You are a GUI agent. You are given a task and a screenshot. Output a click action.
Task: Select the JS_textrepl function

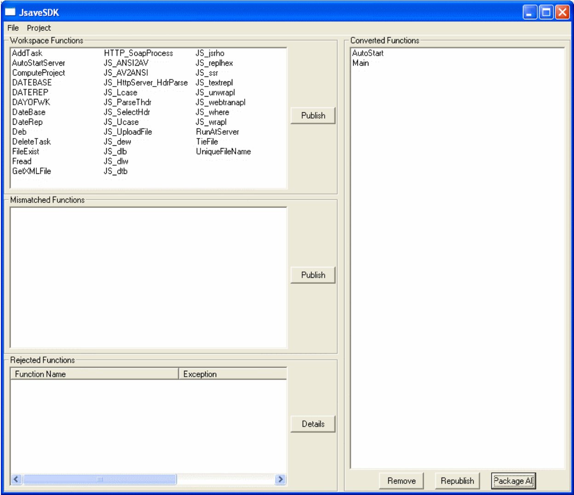coord(214,83)
